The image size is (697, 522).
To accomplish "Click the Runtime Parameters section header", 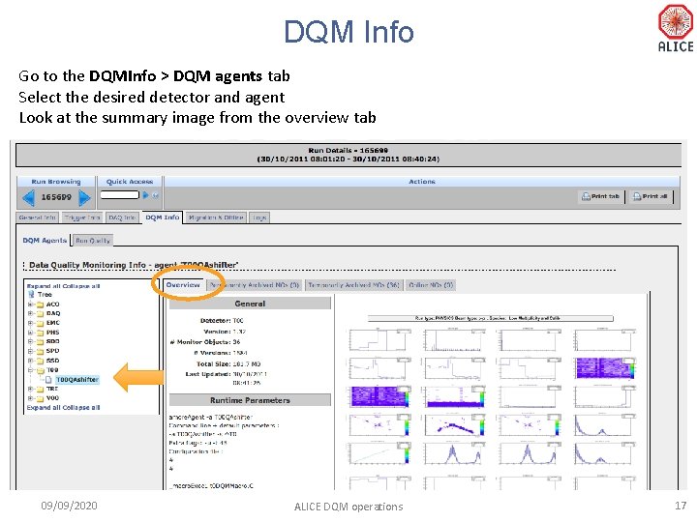I will click(250, 400).
